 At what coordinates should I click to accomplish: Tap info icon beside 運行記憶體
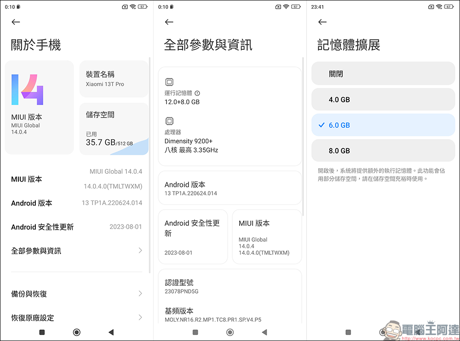[x=197, y=93]
